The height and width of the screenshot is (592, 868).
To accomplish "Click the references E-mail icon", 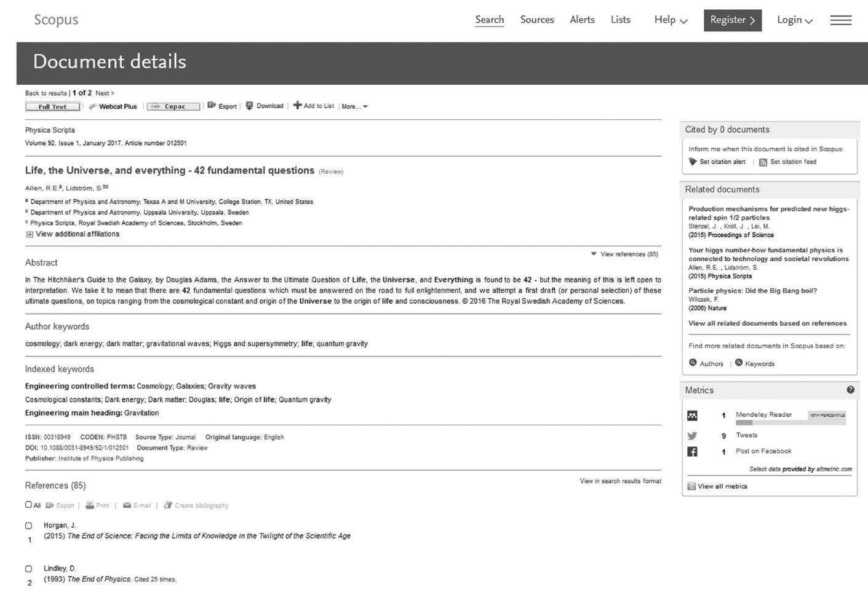I will tap(127, 505).
